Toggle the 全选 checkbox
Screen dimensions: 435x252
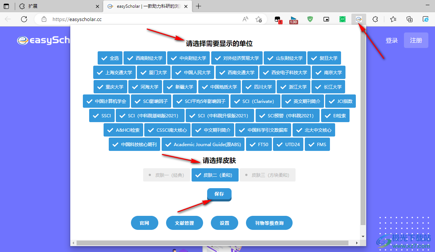pos(110,58)
